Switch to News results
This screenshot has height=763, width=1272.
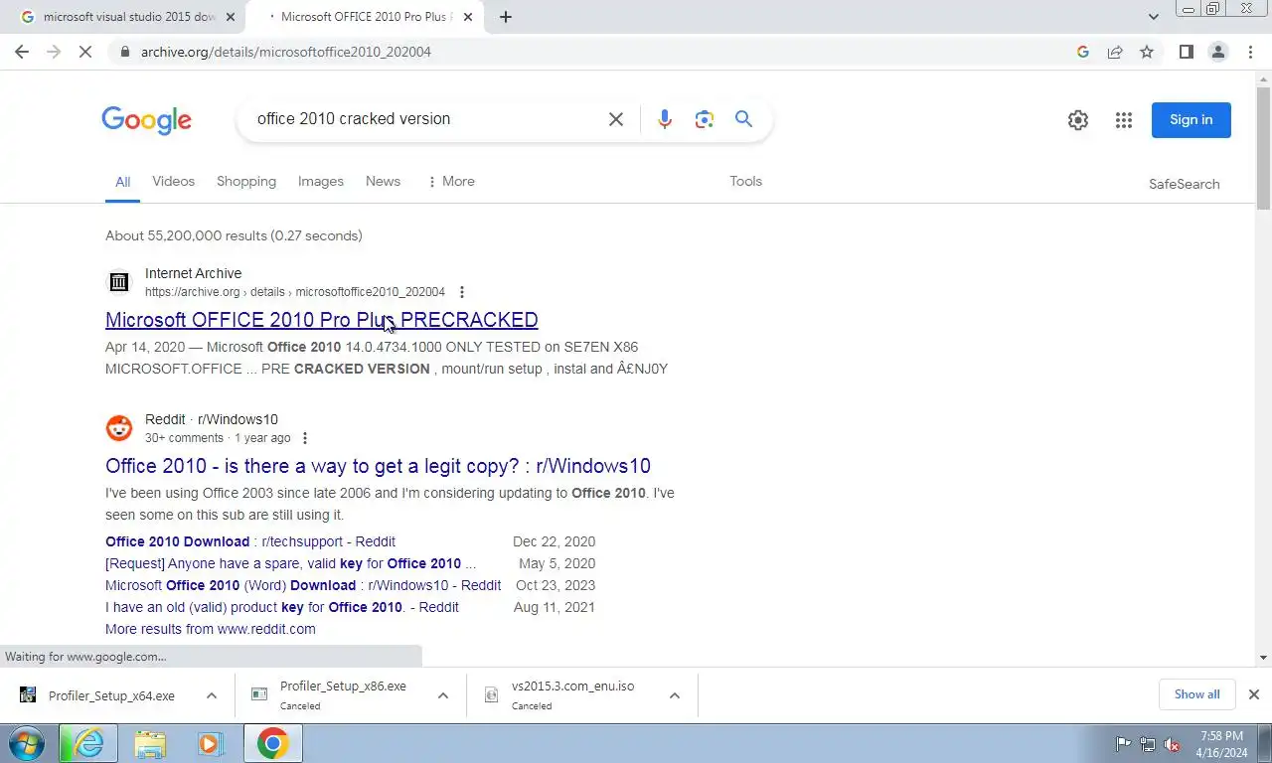pyautogui.click(x=383, y=181)
